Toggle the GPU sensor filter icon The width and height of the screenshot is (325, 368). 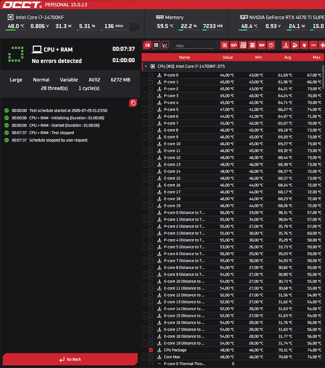(x=234, y=45)
